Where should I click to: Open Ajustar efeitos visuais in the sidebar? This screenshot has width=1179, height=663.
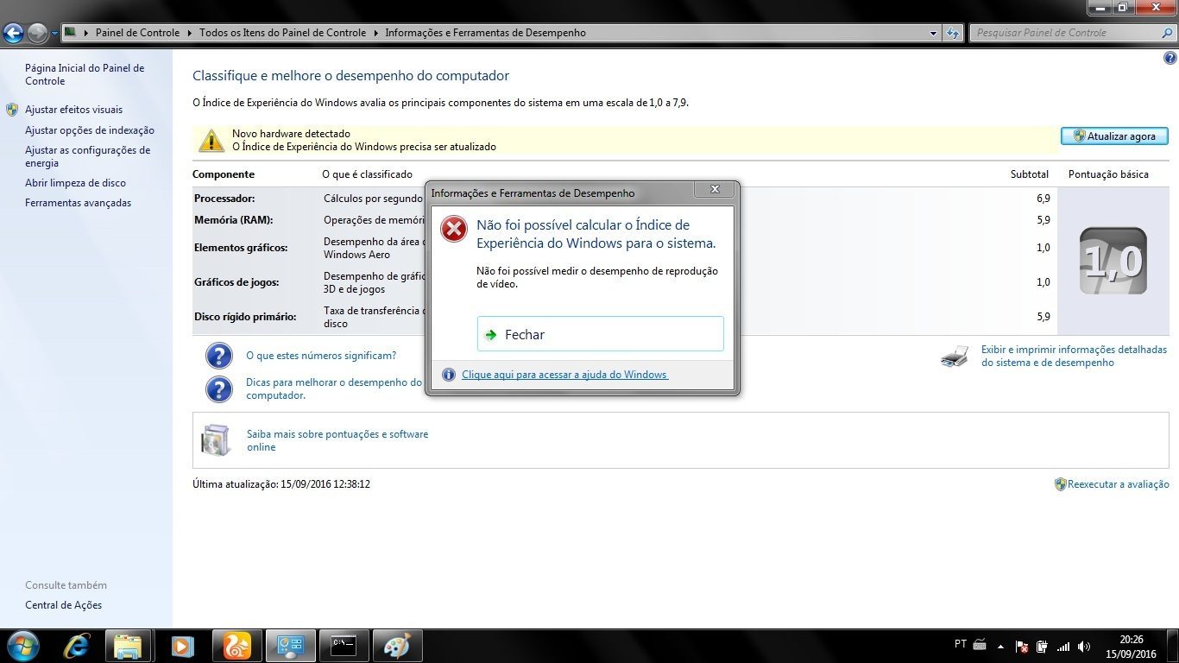[x=73, y=110]
